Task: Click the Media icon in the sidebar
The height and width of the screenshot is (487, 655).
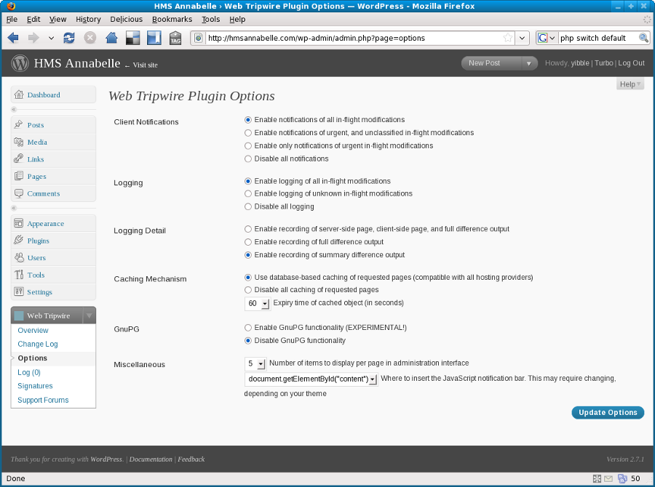Action: coord(18,142)
